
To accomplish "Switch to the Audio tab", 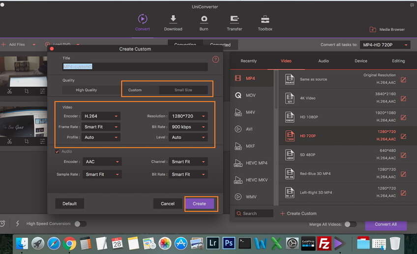I will pyautogui.click(x=324, y=61).
